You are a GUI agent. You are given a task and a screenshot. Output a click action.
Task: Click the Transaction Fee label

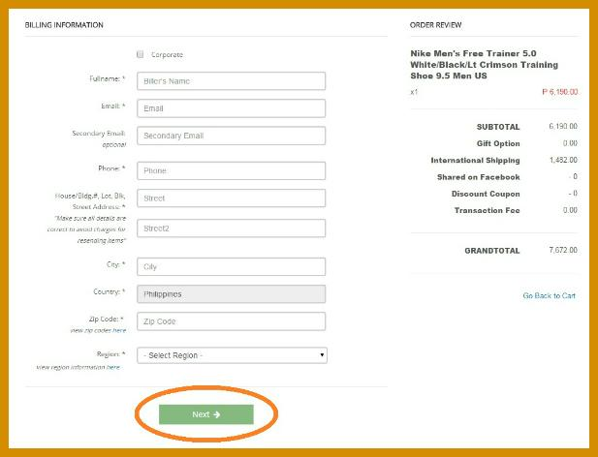click(487, 210)
